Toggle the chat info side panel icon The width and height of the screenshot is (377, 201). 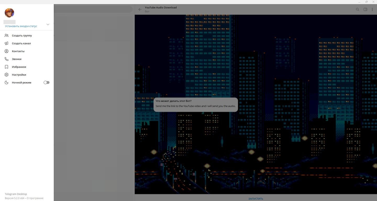tap(365, 9)
